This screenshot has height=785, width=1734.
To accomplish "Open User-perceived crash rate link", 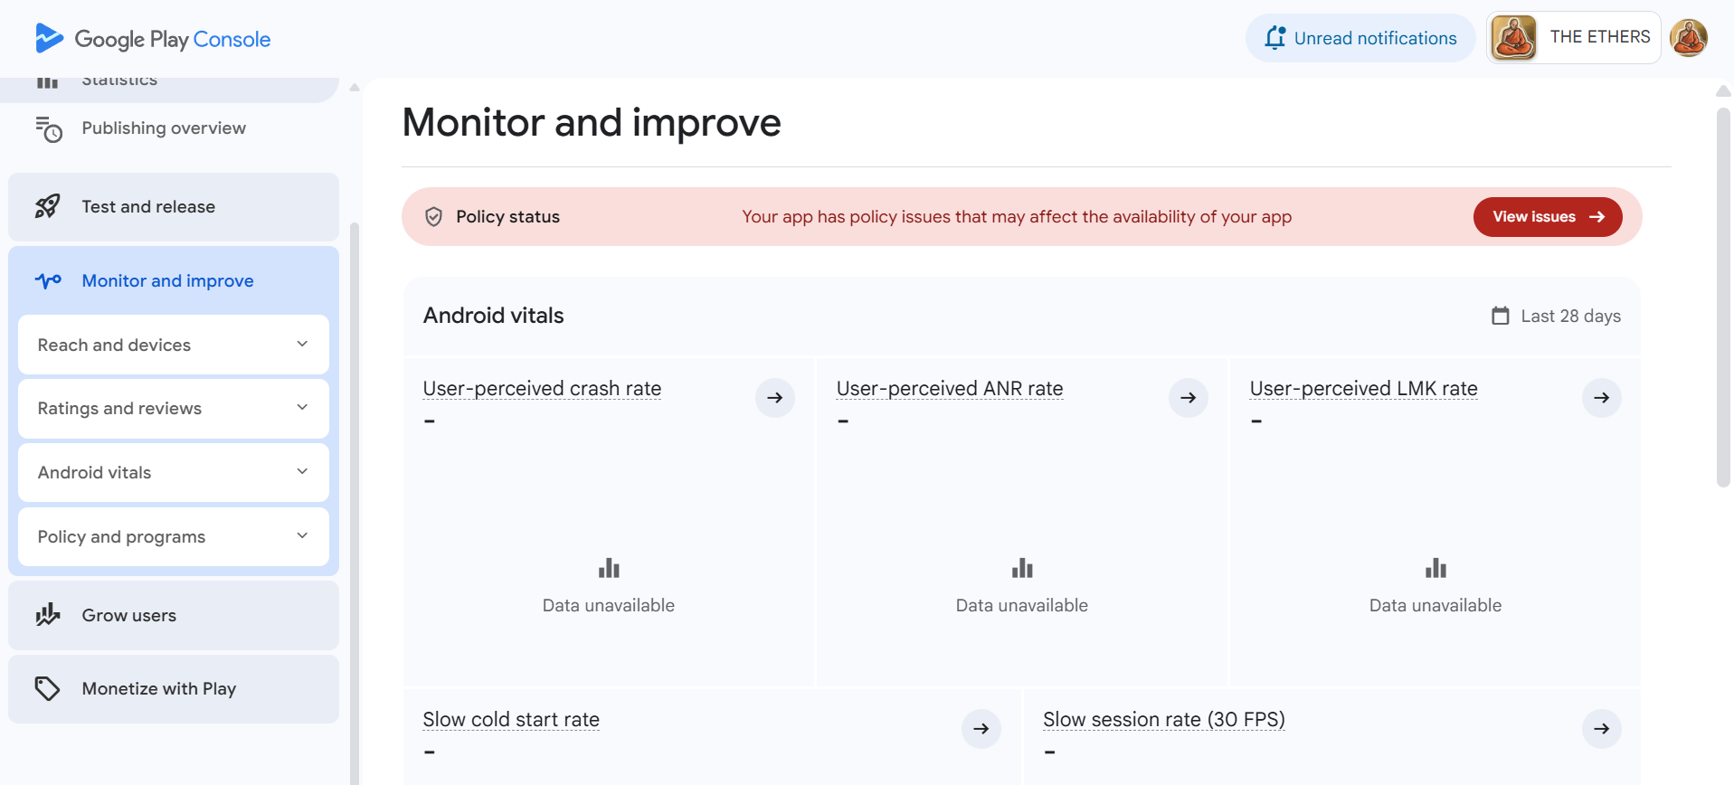I will tap(542, 389).
